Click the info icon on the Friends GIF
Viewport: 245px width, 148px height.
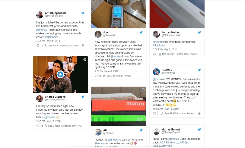click(85, 60)
